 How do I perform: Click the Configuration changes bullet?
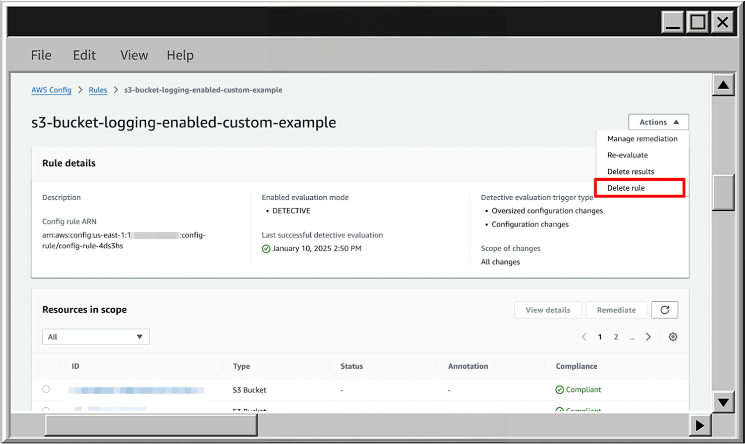(x=530, y=225)
